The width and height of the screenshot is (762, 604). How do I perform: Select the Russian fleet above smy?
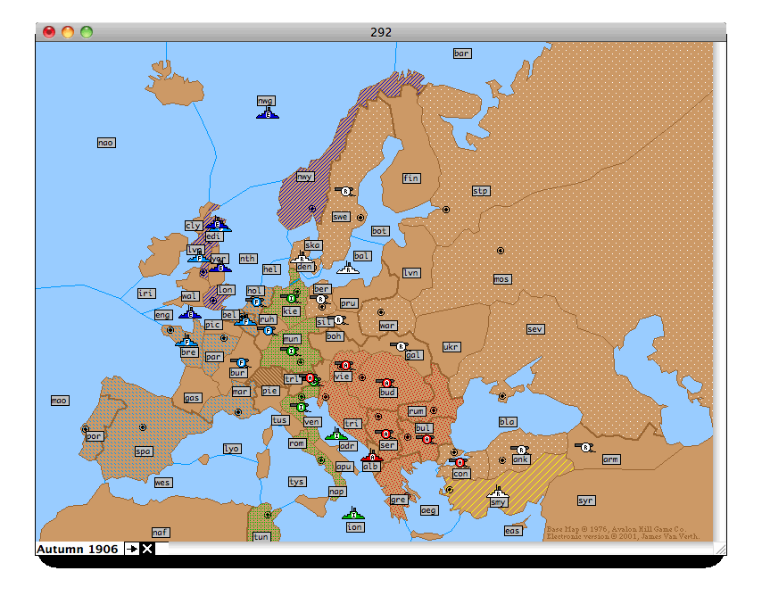pos(498,492)
